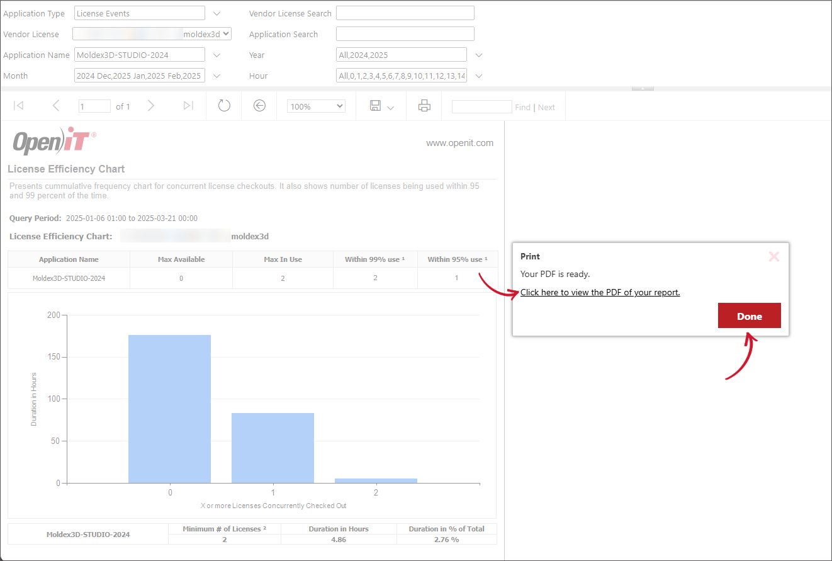Viewport: 832px width, 561px height.
Task: Open the zoom level 100% dropdown
Action: (x=316, y=106)
